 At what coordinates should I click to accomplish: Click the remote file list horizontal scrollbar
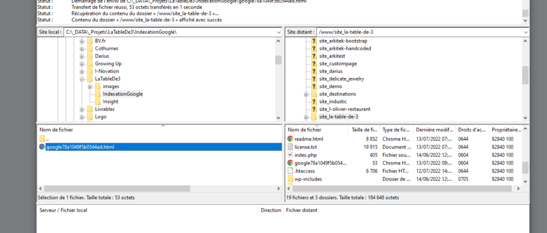click(x=374, y=189)
